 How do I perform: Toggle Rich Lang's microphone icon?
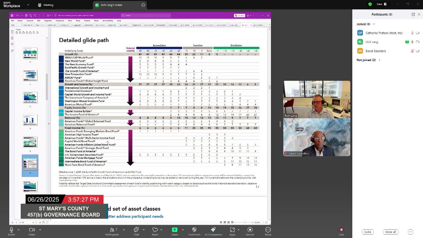pyautogui.click(x=412, y=42)
